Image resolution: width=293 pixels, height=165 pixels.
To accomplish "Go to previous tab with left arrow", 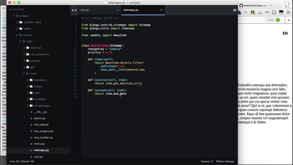I will click(x=72, y=10).
